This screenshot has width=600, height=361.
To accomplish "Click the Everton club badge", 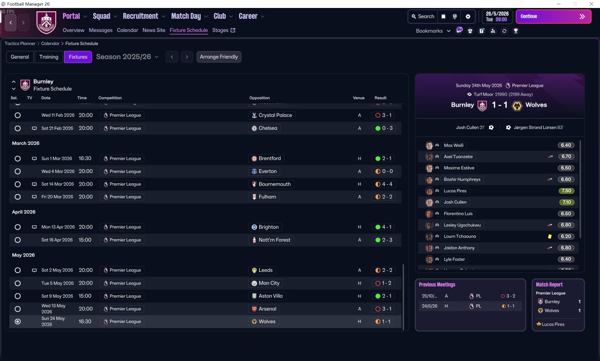I will point(254,172).
